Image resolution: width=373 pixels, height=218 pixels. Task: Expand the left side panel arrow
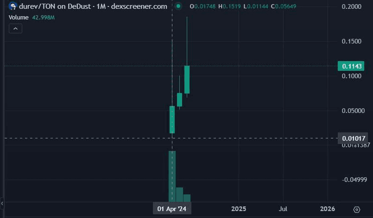click(2, 203)
